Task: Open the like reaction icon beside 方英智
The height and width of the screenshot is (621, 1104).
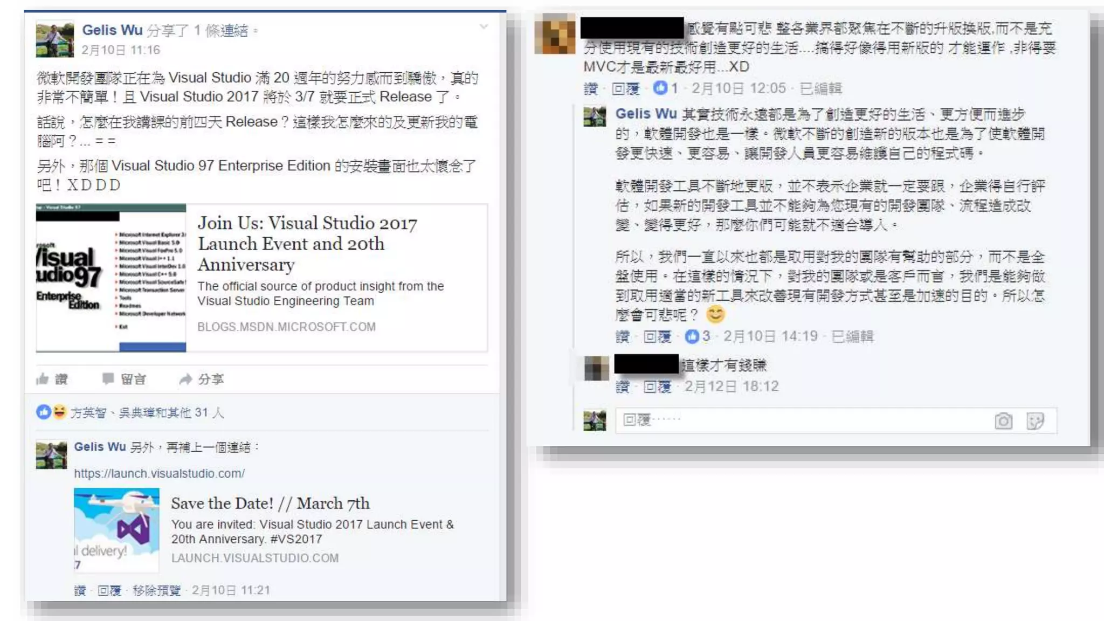Action: click(43, 412)
